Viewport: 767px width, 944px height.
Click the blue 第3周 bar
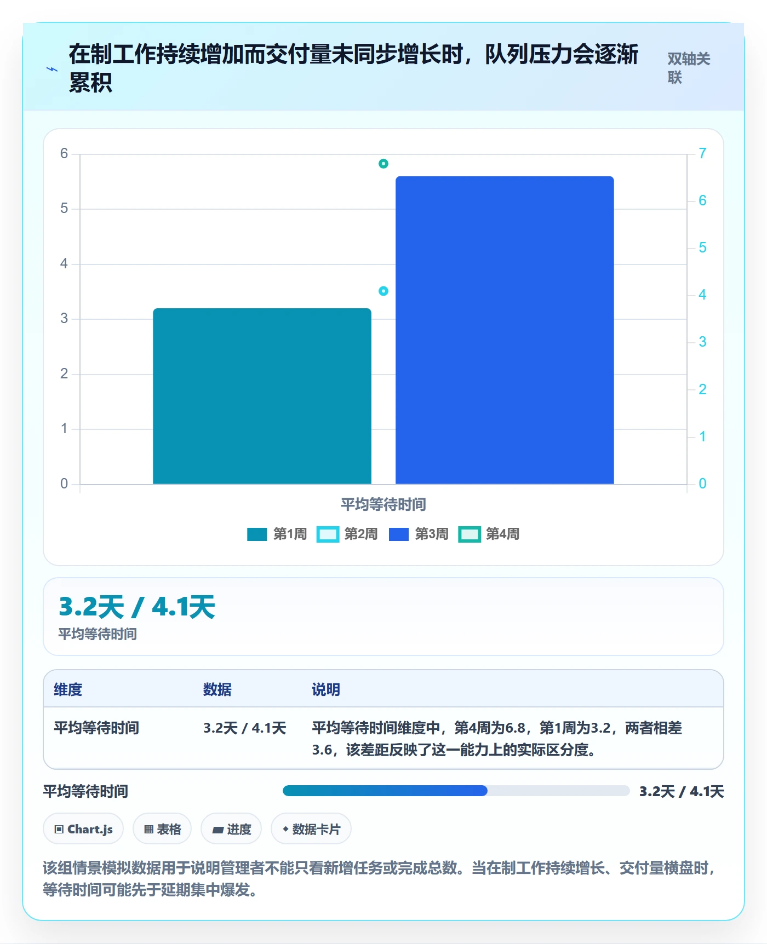(505, 330)
